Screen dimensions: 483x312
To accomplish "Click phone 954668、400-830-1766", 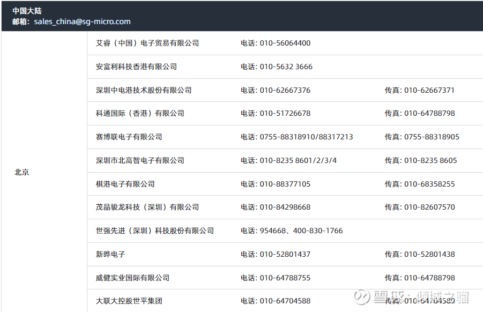I will (301, 231).
